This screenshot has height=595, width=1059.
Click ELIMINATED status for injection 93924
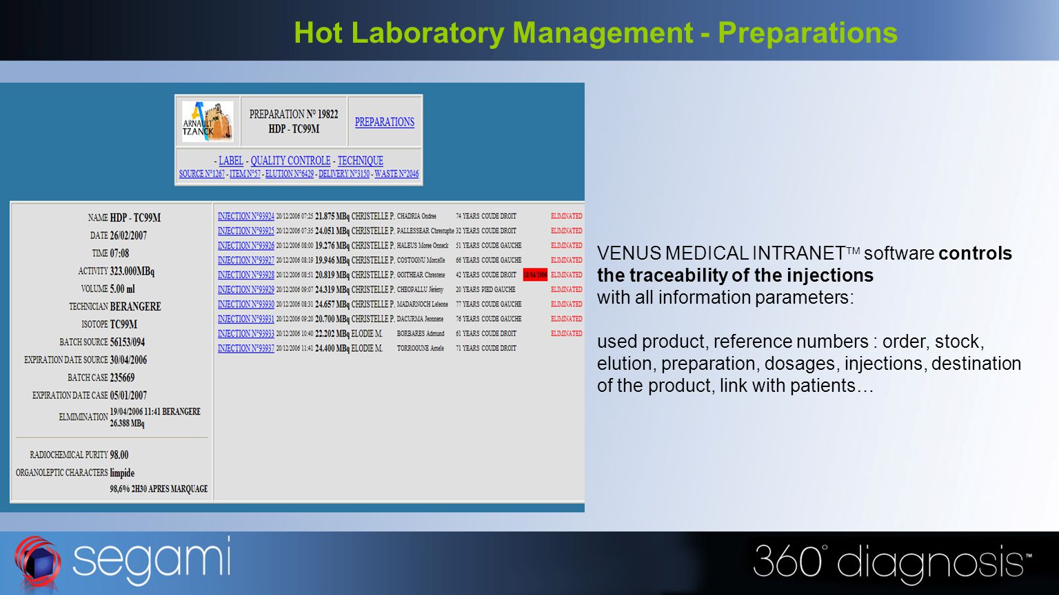click(x=567, y=216)
